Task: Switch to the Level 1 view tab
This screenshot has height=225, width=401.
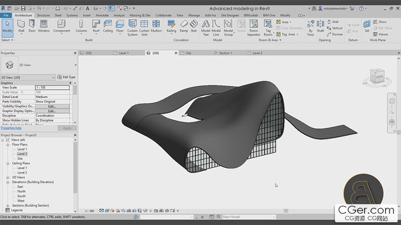Action: tap(124, 53)
